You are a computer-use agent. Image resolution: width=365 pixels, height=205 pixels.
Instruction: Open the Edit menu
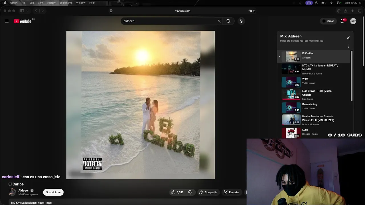32,3
